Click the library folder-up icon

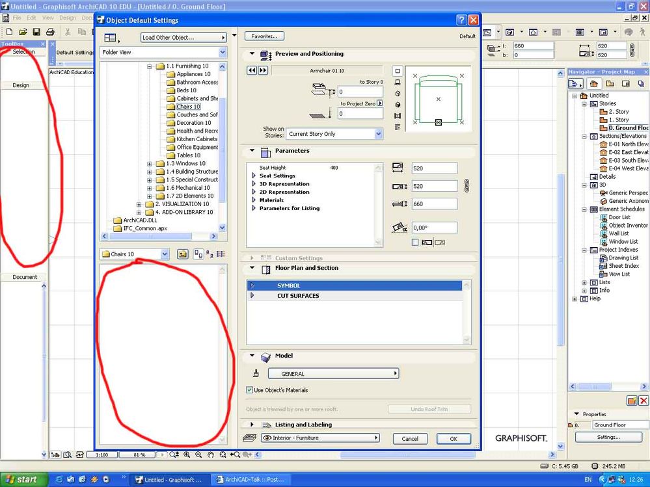coord(182,254)
